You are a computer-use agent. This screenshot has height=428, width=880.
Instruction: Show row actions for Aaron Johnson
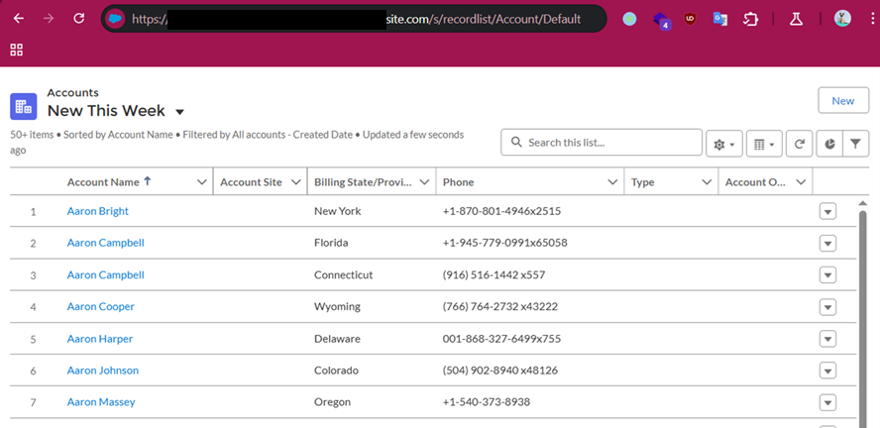(827, 371)
